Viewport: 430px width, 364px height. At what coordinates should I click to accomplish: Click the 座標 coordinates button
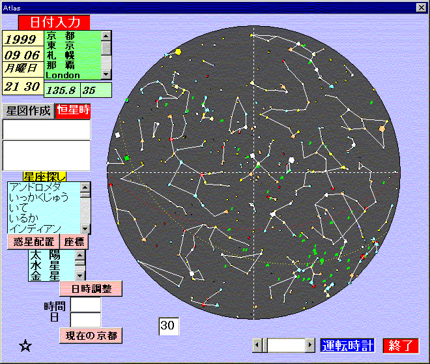click(74, 242)
